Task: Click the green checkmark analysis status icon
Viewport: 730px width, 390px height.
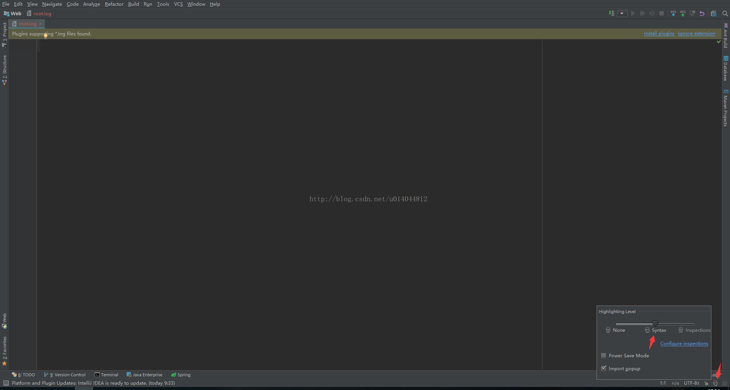Action: (x=719, y=42)
